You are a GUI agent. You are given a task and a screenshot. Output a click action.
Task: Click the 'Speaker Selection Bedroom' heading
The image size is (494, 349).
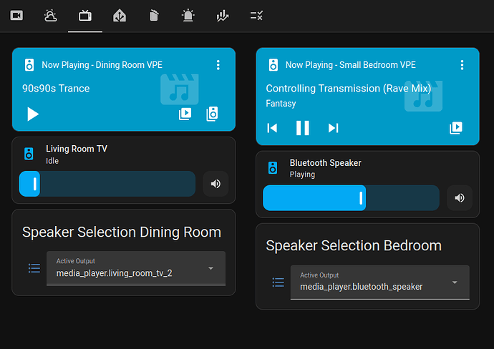[354, 246]
